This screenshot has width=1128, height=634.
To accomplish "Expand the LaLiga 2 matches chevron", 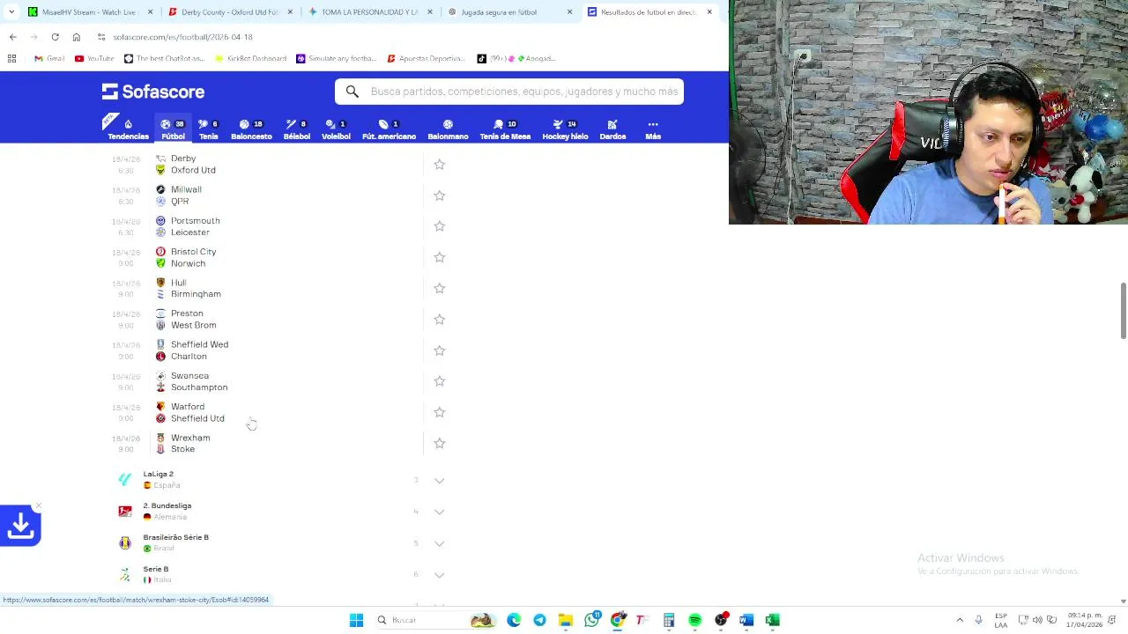I will tap(439, 480).
